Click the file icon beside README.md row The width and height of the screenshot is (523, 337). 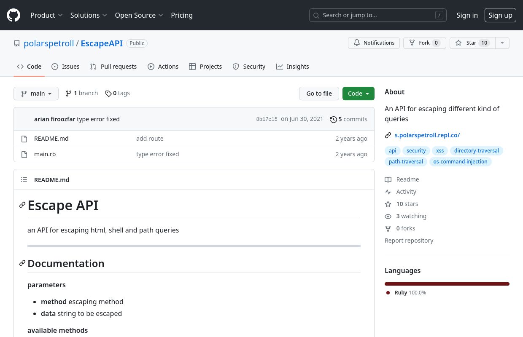(x=24, y=139)
